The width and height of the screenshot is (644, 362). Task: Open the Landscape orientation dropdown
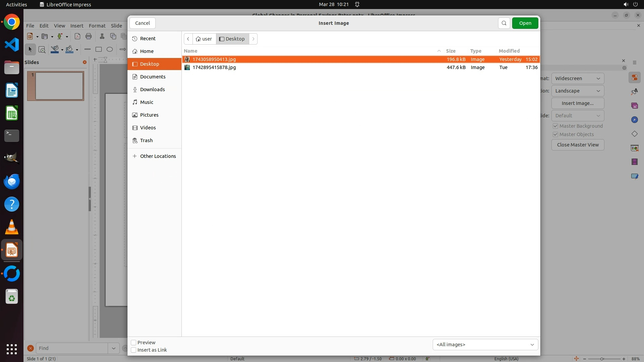[x=578, y=91]
